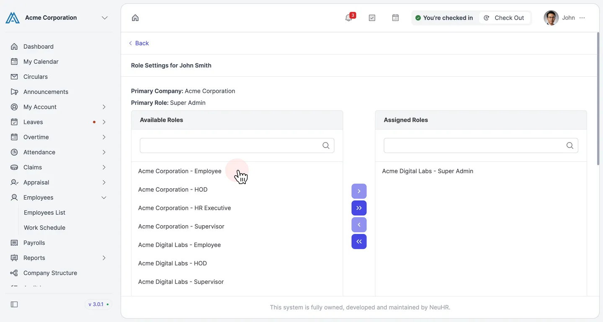Screen dimensions: 603x322
Task: Click the Leaves calendar-check icon
Action: [14, 122]
